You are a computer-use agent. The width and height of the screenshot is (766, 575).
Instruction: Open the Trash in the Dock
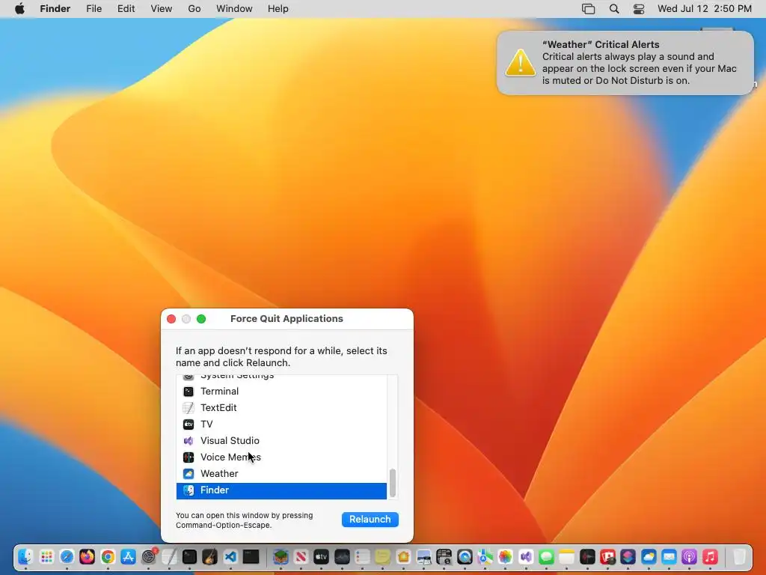(740, 556)
